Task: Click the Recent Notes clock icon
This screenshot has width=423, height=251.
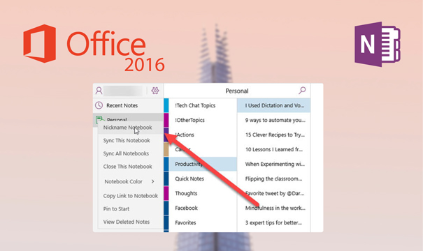Action: click(99, 105)
